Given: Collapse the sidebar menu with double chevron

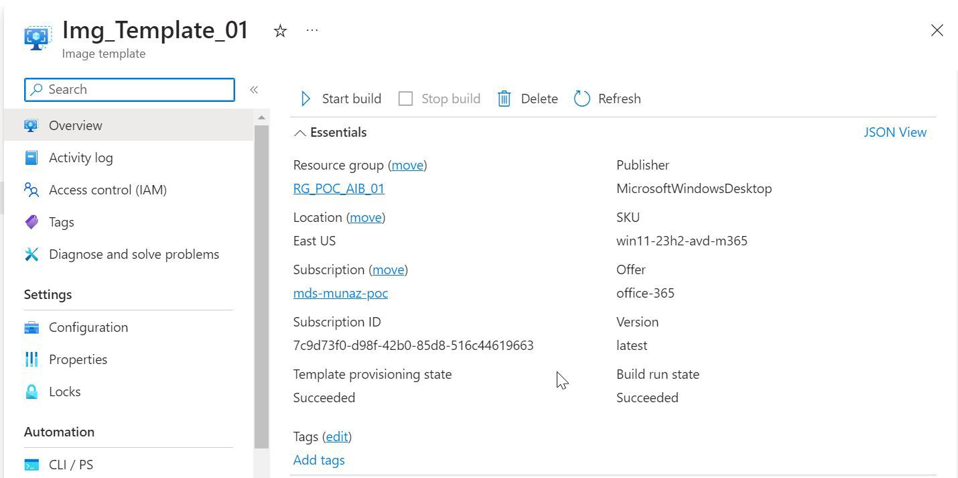Looking at the screenshot, I should (x=254, y=90).
